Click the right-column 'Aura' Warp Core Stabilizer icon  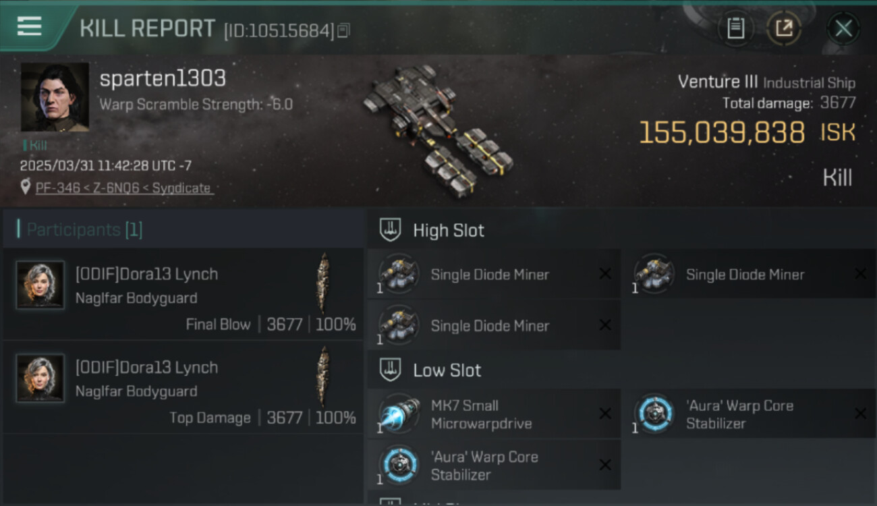[654, 414]
